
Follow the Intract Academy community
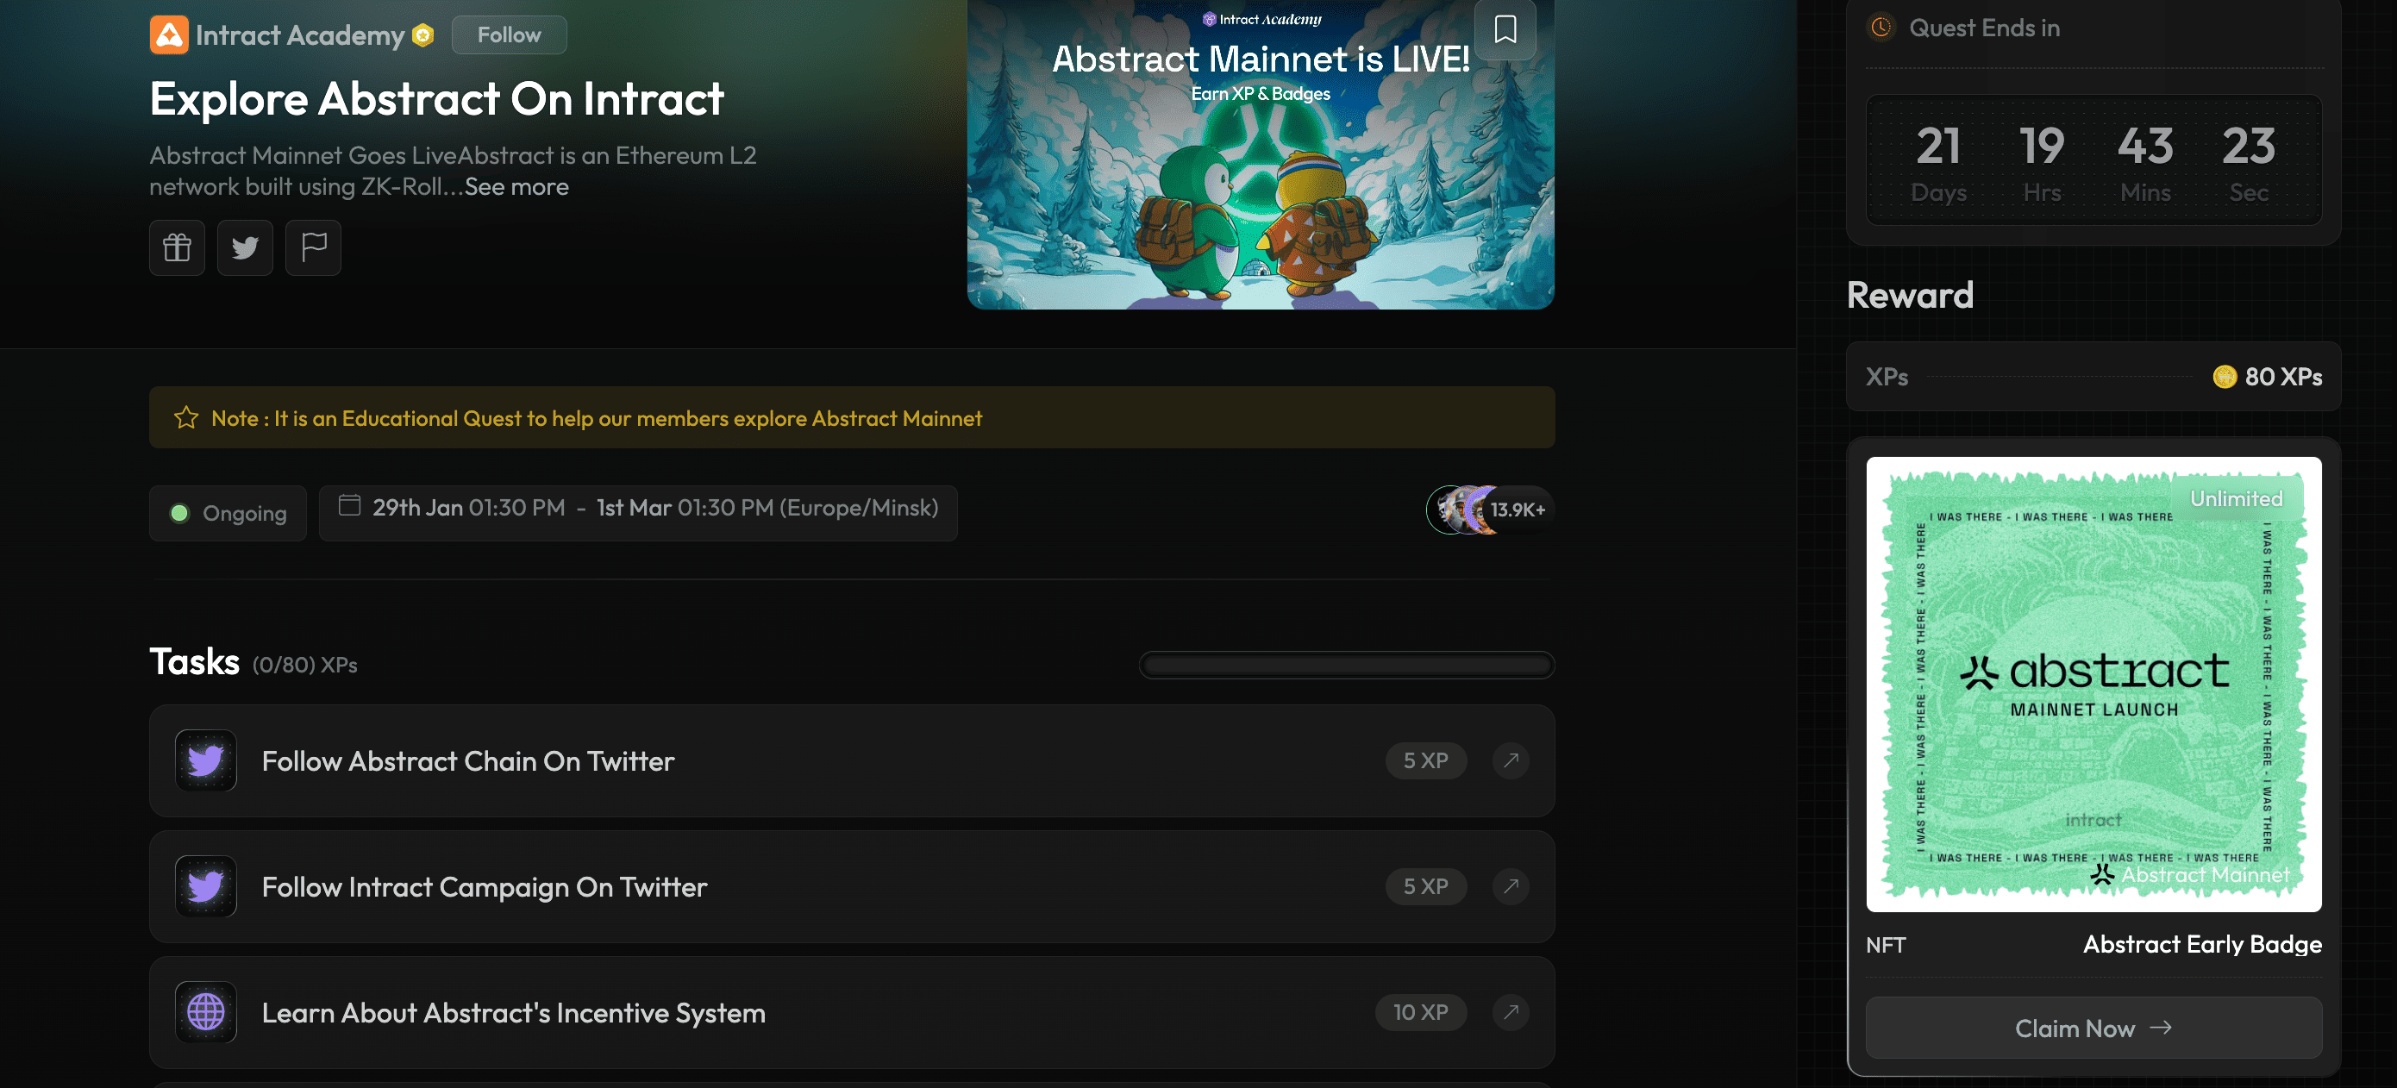click(x=508, y=35)
